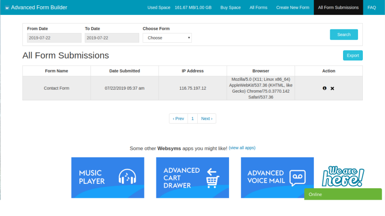Viewport: 385px width, 216px height.
Task: Click the Advanced Form Builder logo icon
Action: point(7,8)
